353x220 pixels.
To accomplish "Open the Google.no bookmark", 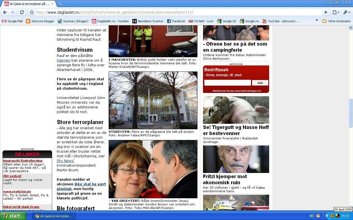I will [249, 21].
